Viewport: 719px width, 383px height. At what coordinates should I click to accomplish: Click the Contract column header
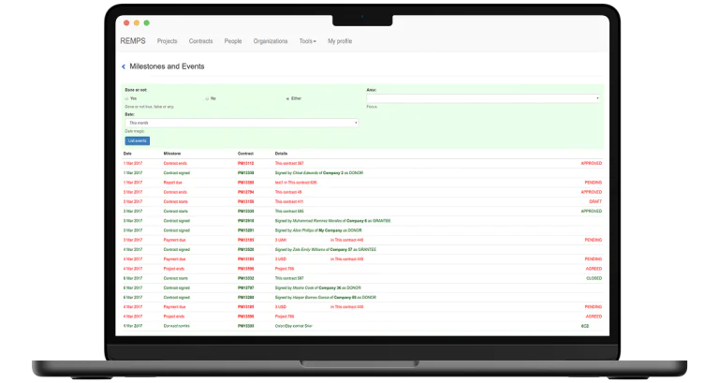[246, 154]
